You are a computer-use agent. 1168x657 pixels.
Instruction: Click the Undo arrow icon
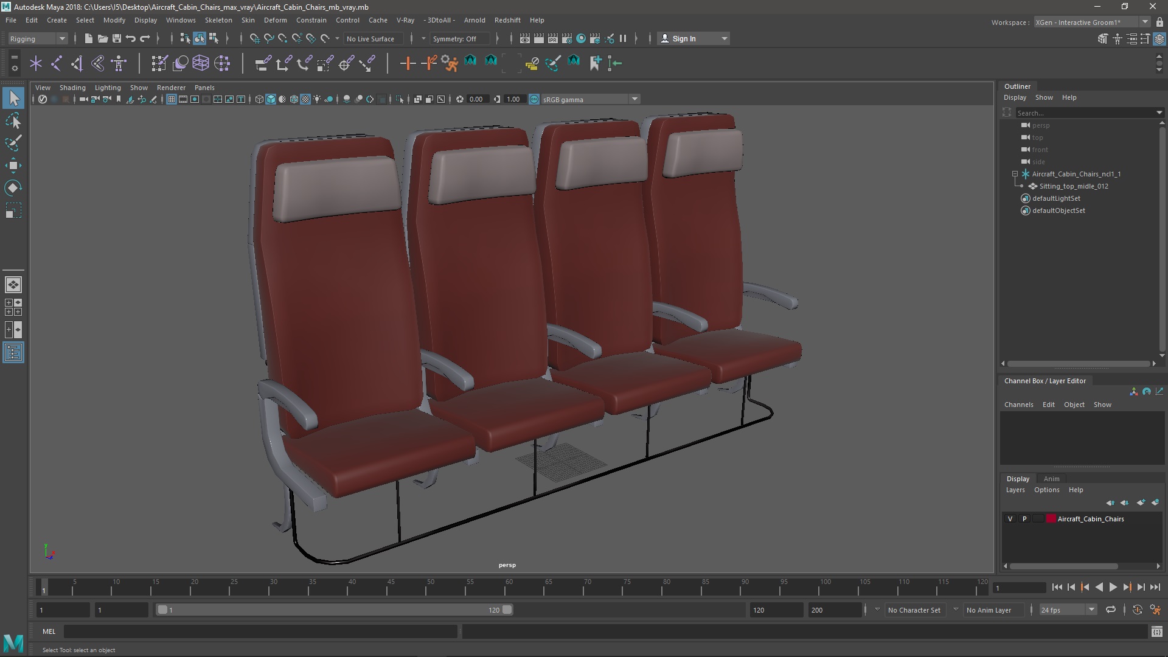pos(131,38)
